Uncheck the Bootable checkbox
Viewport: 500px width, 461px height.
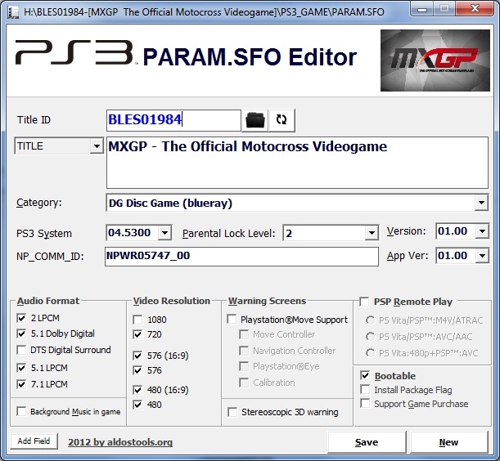(x=365, y=376)
